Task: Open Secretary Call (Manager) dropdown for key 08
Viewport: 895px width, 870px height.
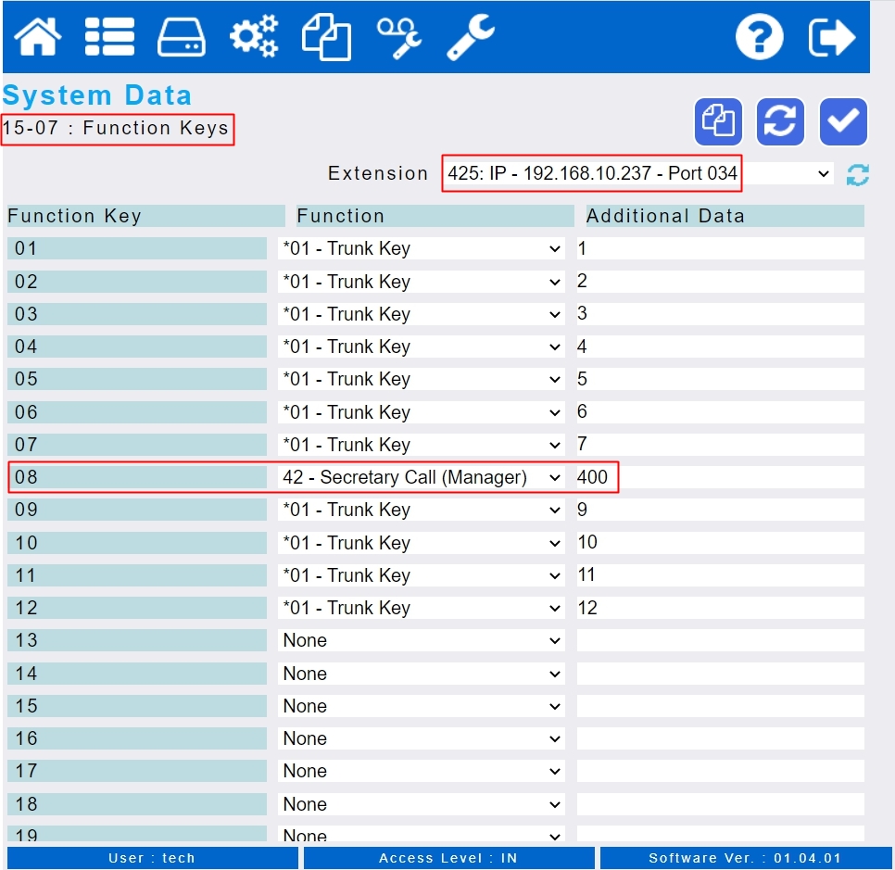Action: (422, 477)
